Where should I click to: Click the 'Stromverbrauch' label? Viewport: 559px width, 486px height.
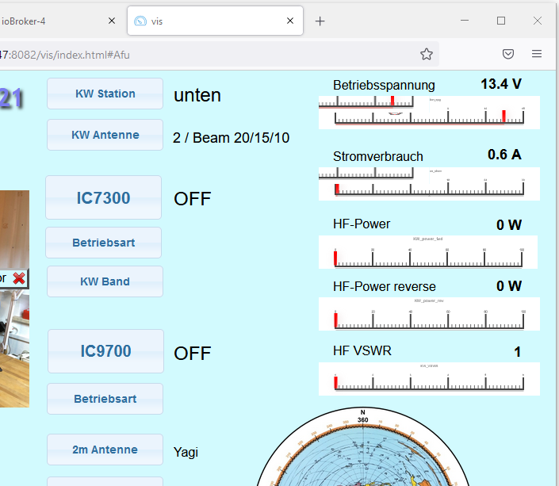click(378, 156)
